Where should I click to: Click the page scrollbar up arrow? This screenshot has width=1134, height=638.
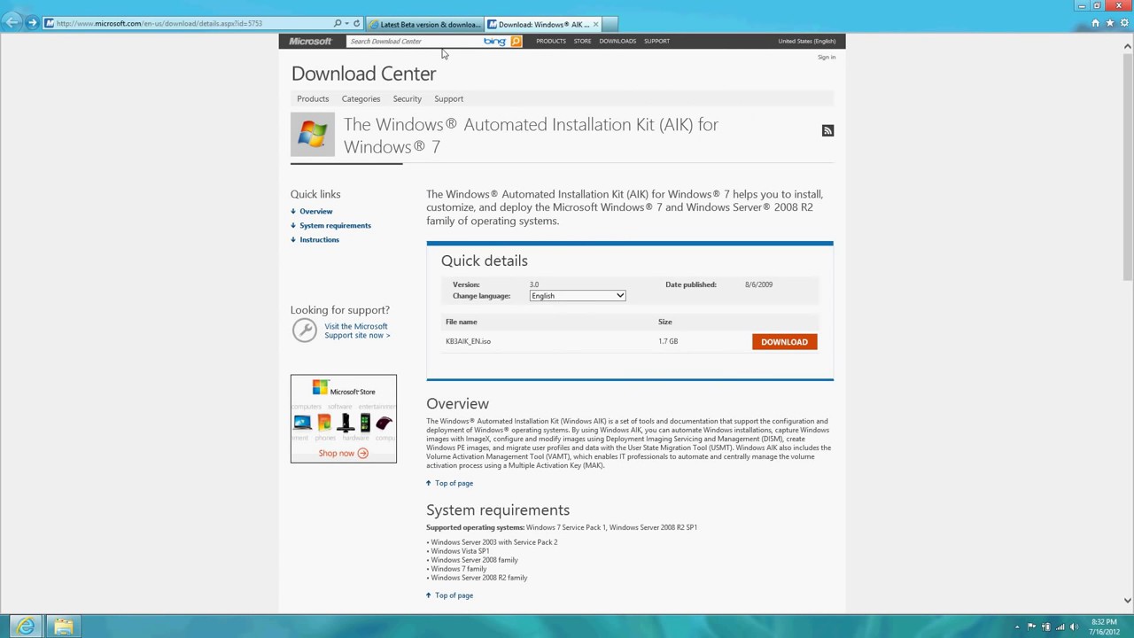tap(1127, 46)
